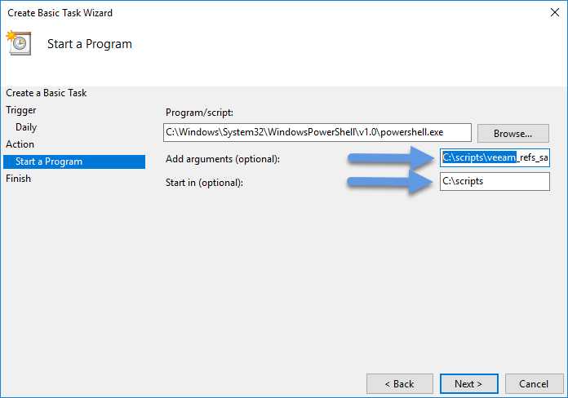Close the Create Basic Task Wizard window

[x=555, y=12]
